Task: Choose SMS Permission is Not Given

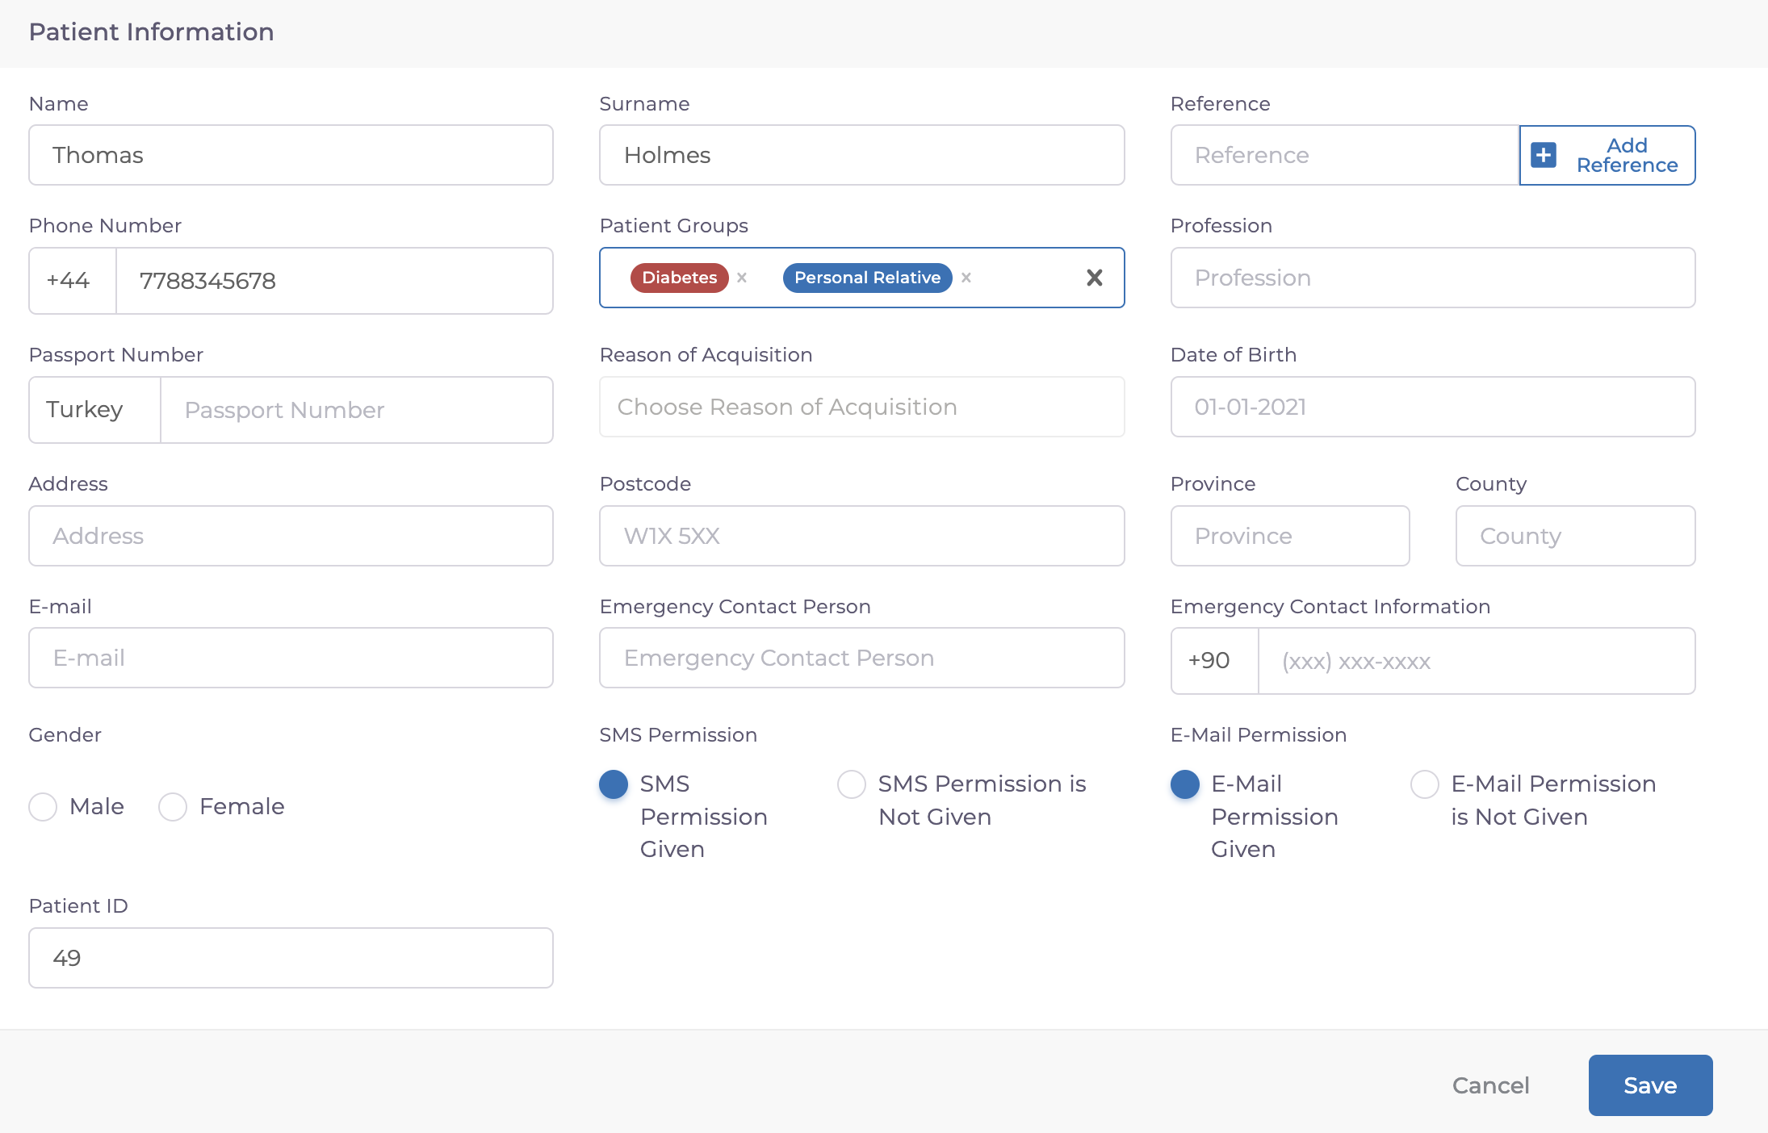Action: click(852, 784)
